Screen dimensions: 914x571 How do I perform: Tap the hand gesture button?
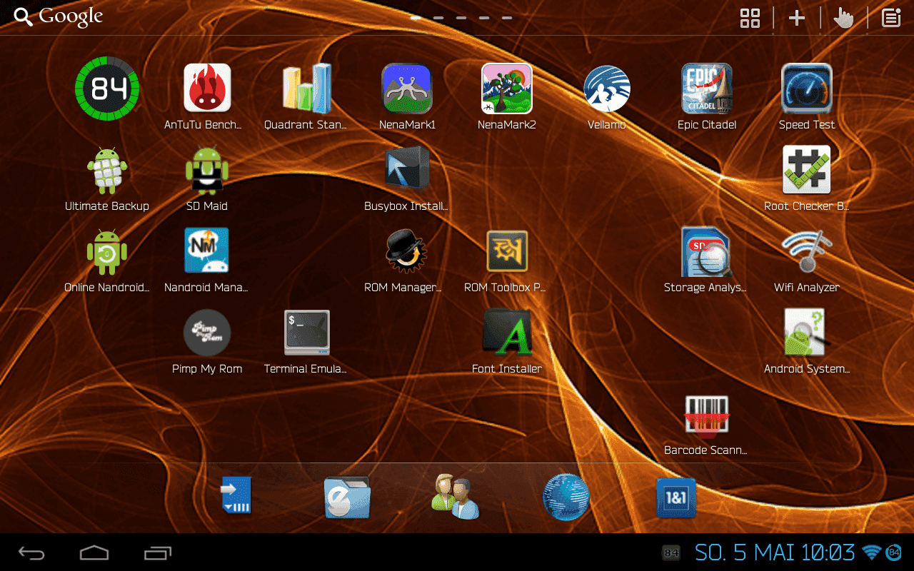coord(844,18)
